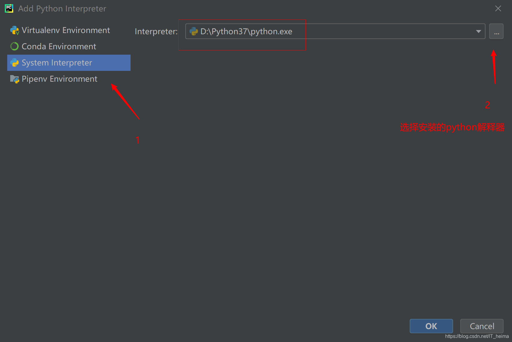This screenshot has width=512, height=342.
Task: Click the Interpreter: label
Action: coord(156,32)
